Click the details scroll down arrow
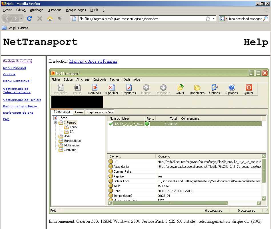This screenshot has height=229, width=271. tap(264, 198)
